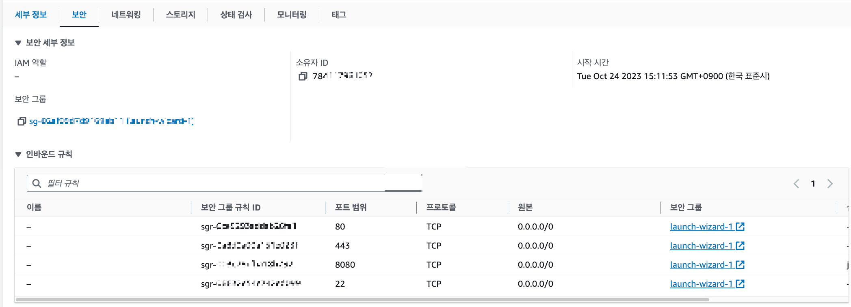Open launch-wizard-1 link in port 443 row
Screen dimensions: 851x307
[701, 246]
